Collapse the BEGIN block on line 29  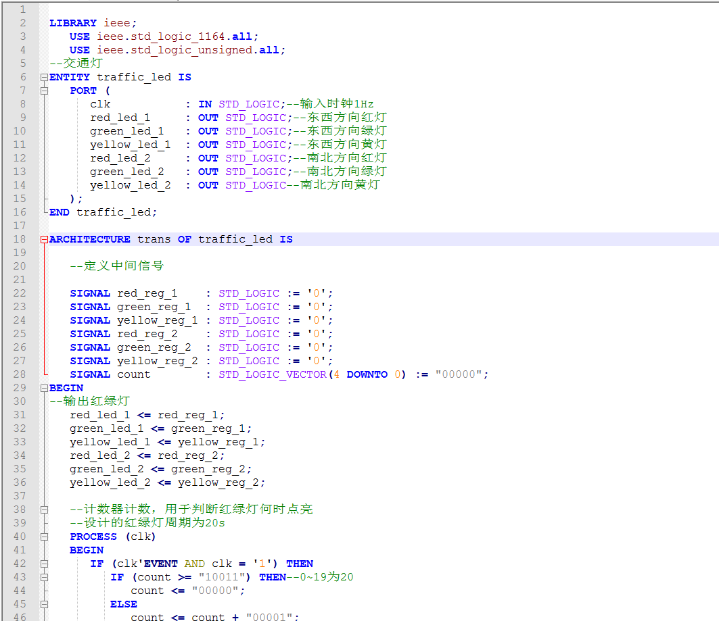pos(45,388)
